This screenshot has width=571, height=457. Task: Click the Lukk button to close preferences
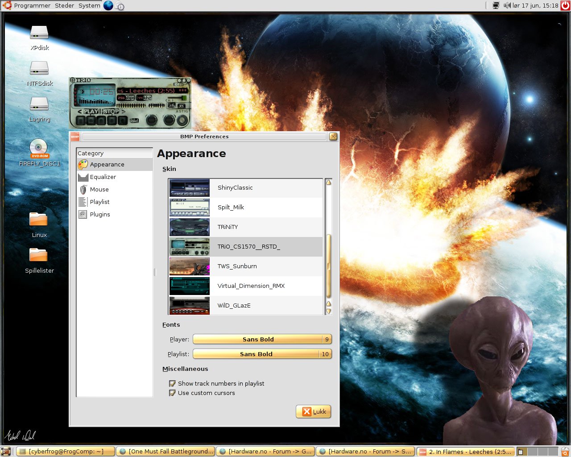click(314, 411)
